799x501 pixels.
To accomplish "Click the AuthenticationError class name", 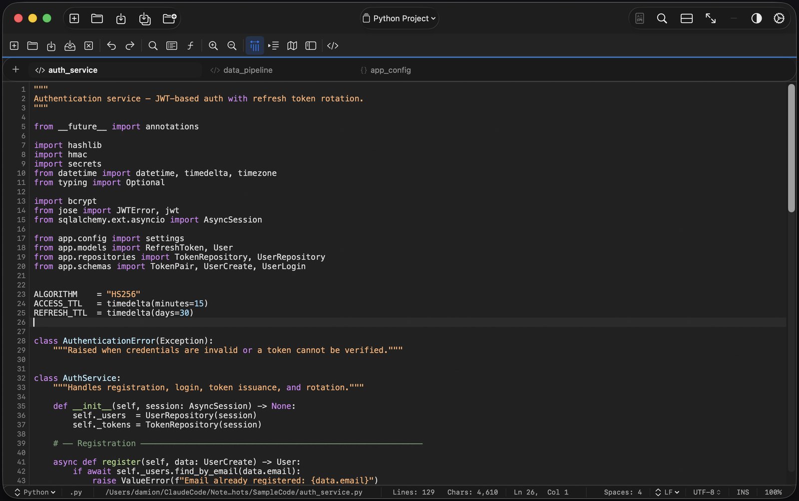I will pos(109,341).
